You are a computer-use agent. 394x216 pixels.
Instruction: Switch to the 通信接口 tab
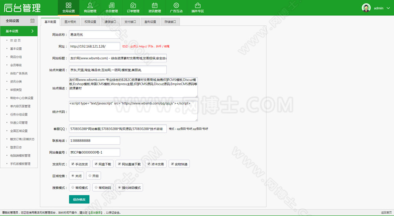pyautogui.click(x=110, y=22)
